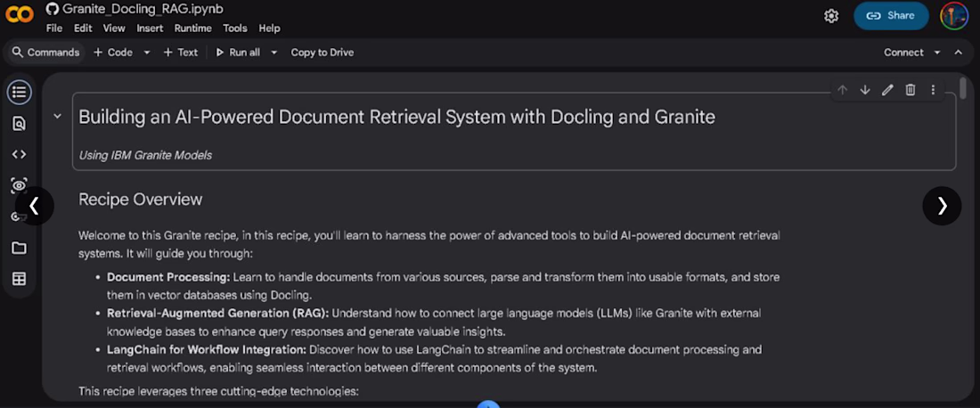Go to the next slide arrow
Viewport: 980px width, 408px height.
[x=942, y=206]
